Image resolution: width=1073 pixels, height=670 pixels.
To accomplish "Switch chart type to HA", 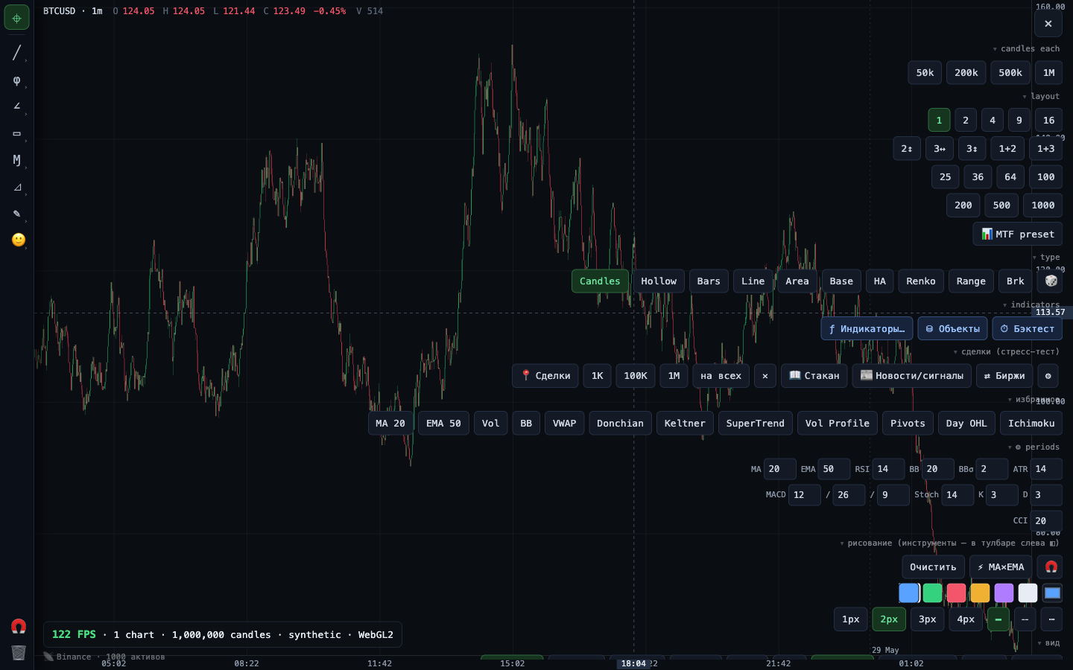I will [x=880, y=281].
